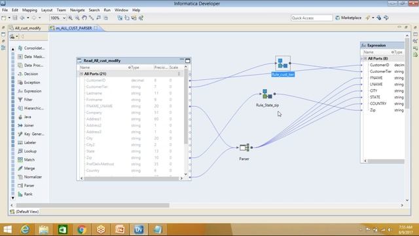The image size is (419, 236).
Task: Open the zoom percentage dropdown
Action: pos(64,18)
